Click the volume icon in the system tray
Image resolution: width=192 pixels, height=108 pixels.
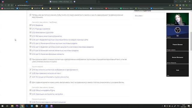(x=167, y=106)
